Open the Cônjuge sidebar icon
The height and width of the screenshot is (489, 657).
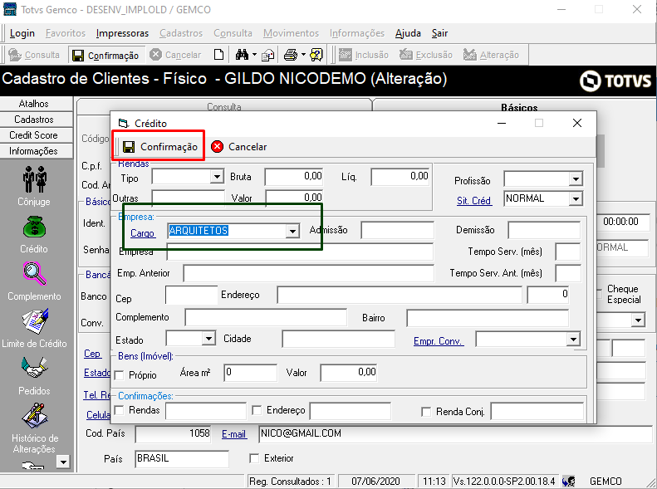pos(34,179)
